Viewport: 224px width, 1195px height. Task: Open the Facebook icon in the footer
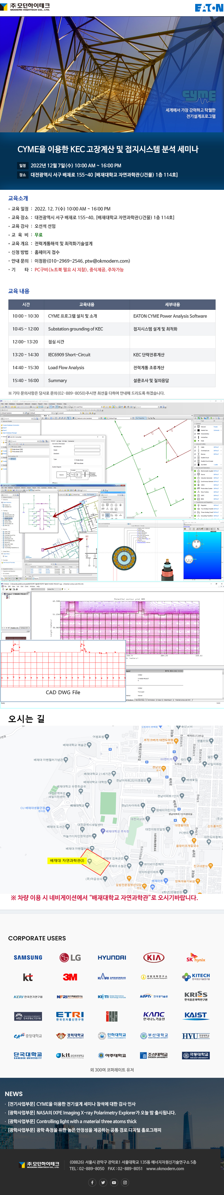point(92,1182)
